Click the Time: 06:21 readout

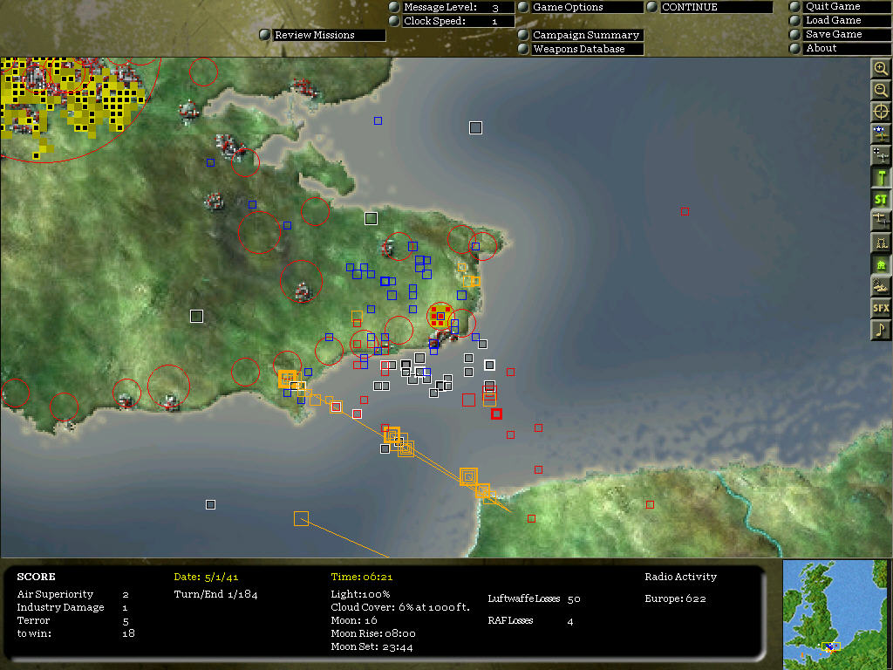[362, 578]
